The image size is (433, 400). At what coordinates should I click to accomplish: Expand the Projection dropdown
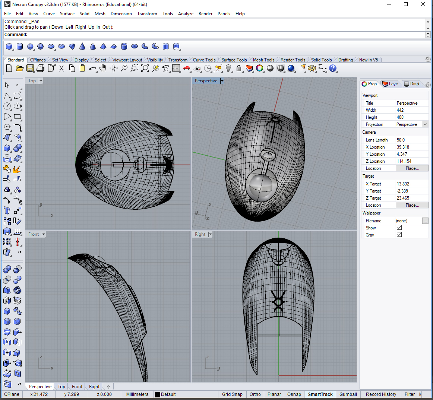click(x=425, y=124)
